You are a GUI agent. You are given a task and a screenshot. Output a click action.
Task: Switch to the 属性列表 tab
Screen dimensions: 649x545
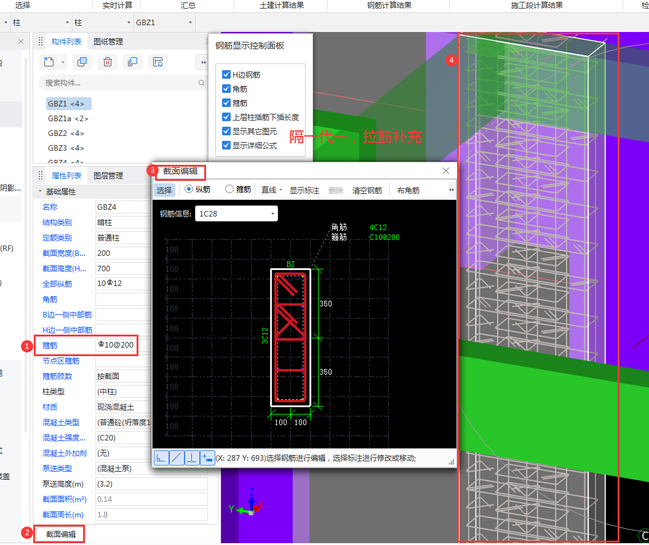click(66, 175)
